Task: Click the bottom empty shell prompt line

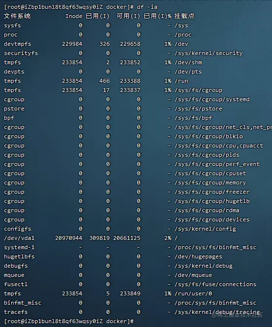Action: tap(69, 321)
